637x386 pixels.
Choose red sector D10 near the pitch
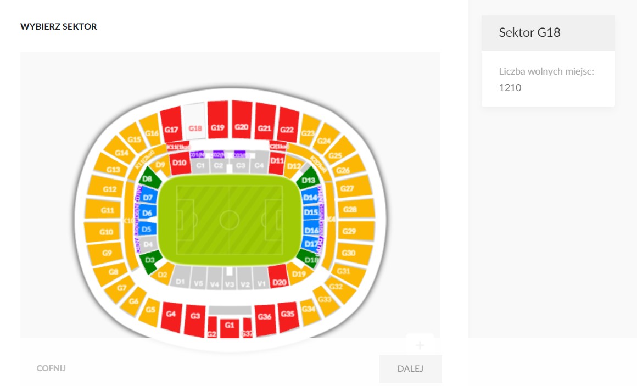tap(180, 163)
